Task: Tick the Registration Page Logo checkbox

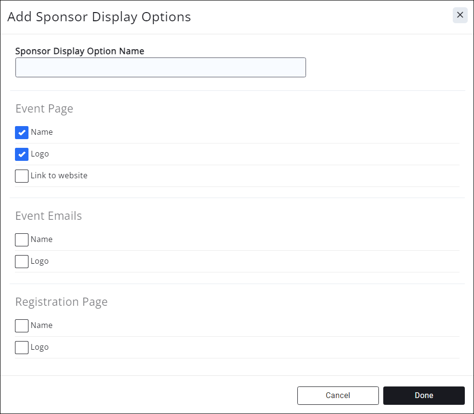Action: [x=22, y=347]
